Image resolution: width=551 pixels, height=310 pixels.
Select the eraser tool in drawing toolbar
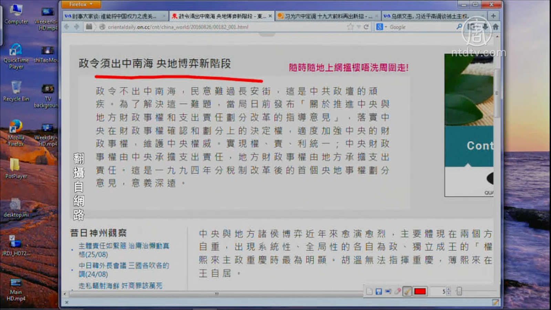[x=397, y=291]
